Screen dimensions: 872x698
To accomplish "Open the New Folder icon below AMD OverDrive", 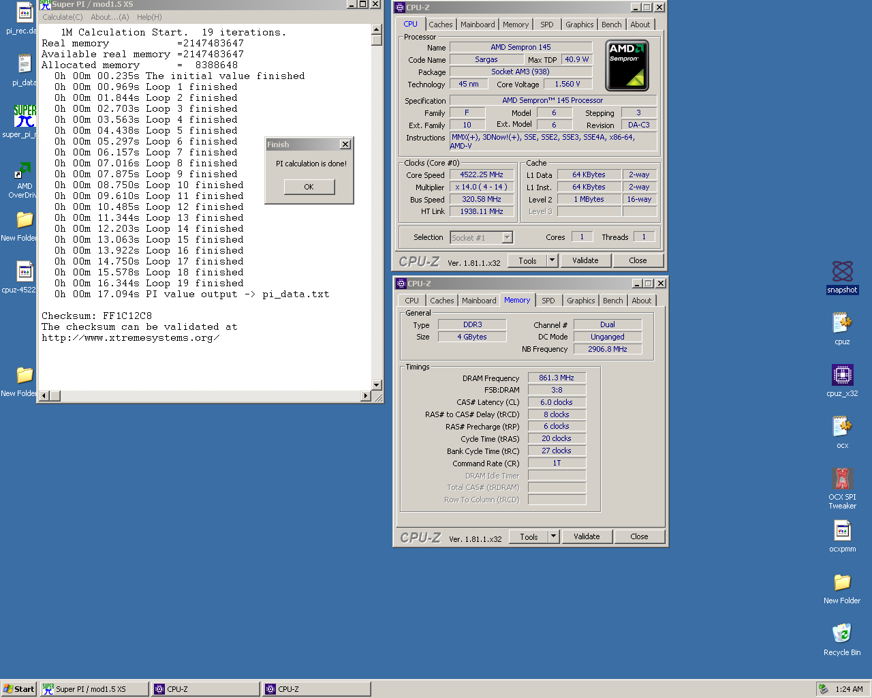I will tap(25, 220).
